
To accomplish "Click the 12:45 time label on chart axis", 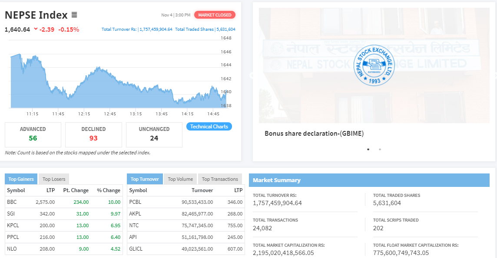I will (x=110, y=114).
